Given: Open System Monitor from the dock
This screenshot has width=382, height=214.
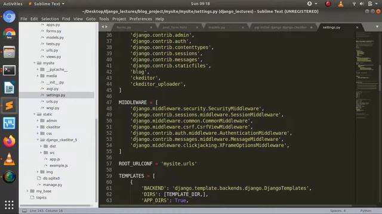Looking at the screenshot, I should [x=9, y=123].
